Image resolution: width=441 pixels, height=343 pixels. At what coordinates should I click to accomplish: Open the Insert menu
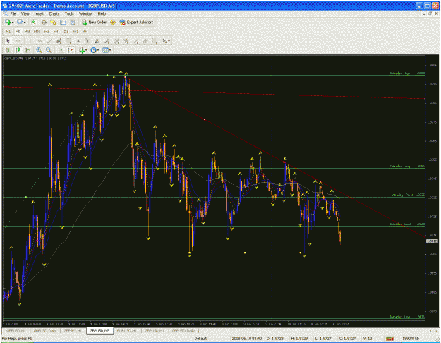tap(39, 13)
